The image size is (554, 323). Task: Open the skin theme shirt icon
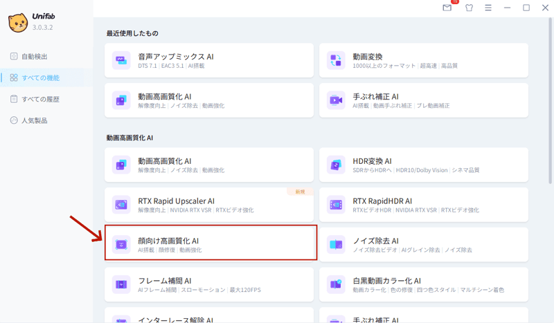click(x=469, y=8)
